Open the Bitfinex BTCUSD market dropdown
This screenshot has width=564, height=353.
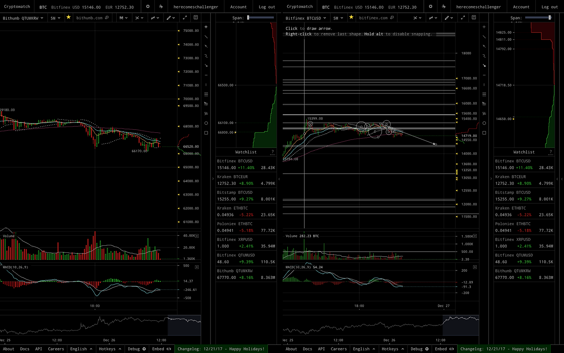tap(306, 18)
